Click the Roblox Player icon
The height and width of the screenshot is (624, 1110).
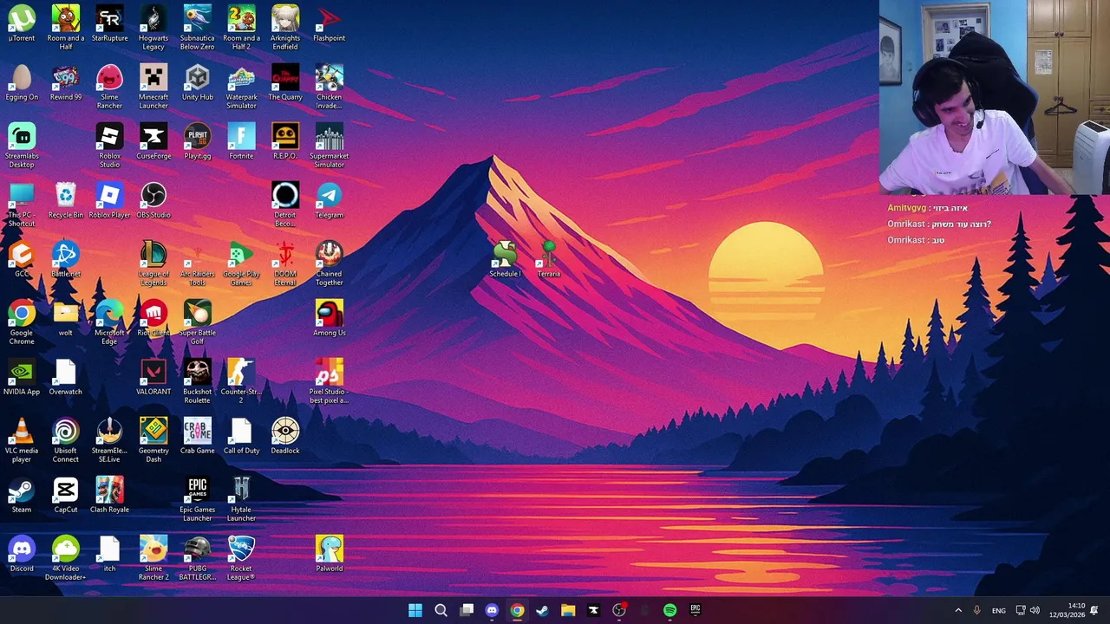tap(109, 201)
